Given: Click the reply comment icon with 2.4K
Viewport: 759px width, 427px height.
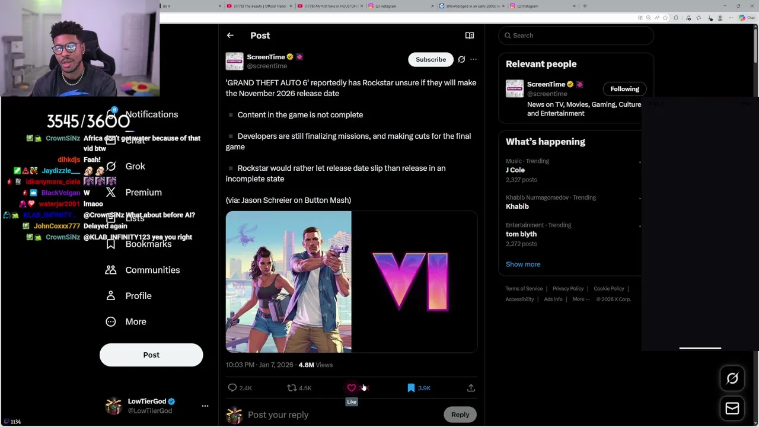Looking at the screenshot, I should [x=232, y=388].
